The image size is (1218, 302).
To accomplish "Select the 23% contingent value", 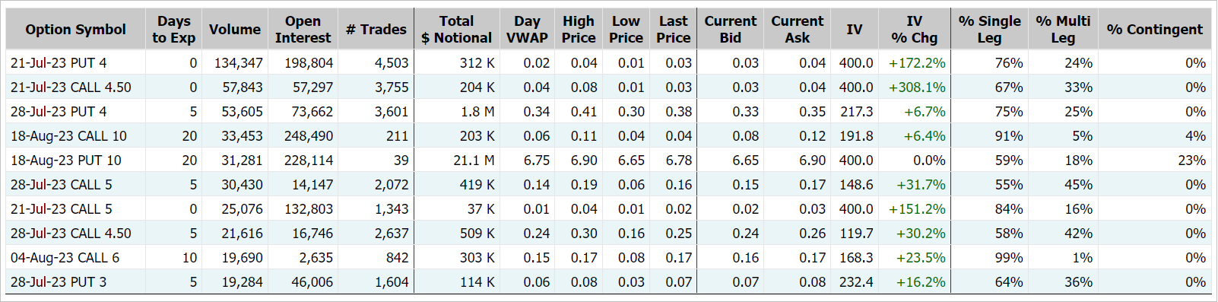I will click(x=1191, y=161).
